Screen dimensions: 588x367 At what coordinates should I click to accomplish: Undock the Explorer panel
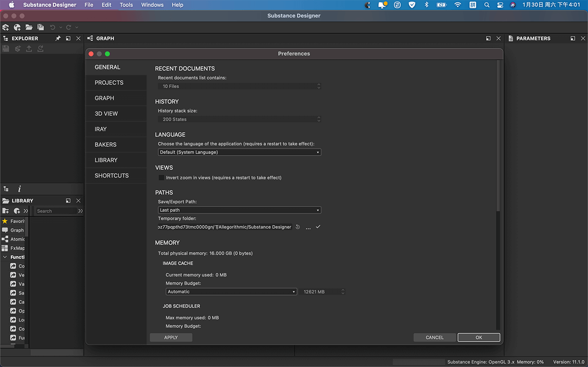click(68, 38)
